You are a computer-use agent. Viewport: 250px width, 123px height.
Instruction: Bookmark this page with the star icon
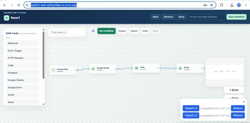pyautogui.click(x=212, y=5)
